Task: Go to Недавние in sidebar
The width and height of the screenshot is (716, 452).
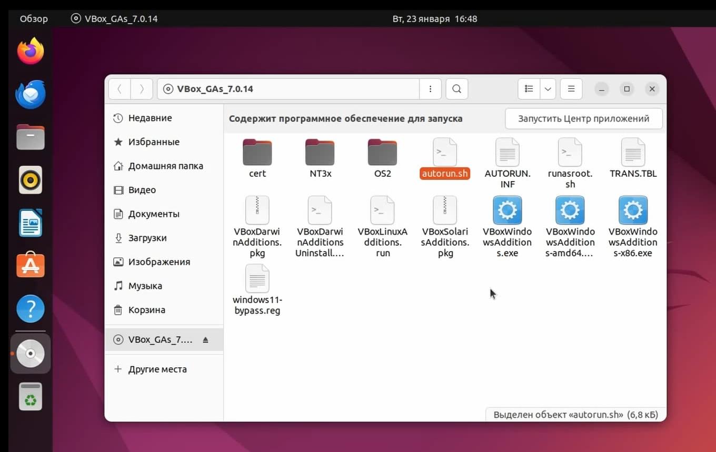Action: coord(164,118)
